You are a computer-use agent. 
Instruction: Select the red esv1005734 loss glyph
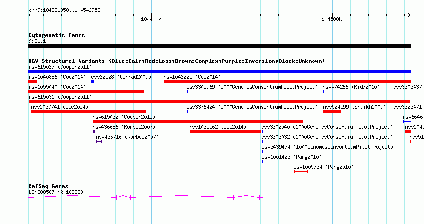coord(301,172)
